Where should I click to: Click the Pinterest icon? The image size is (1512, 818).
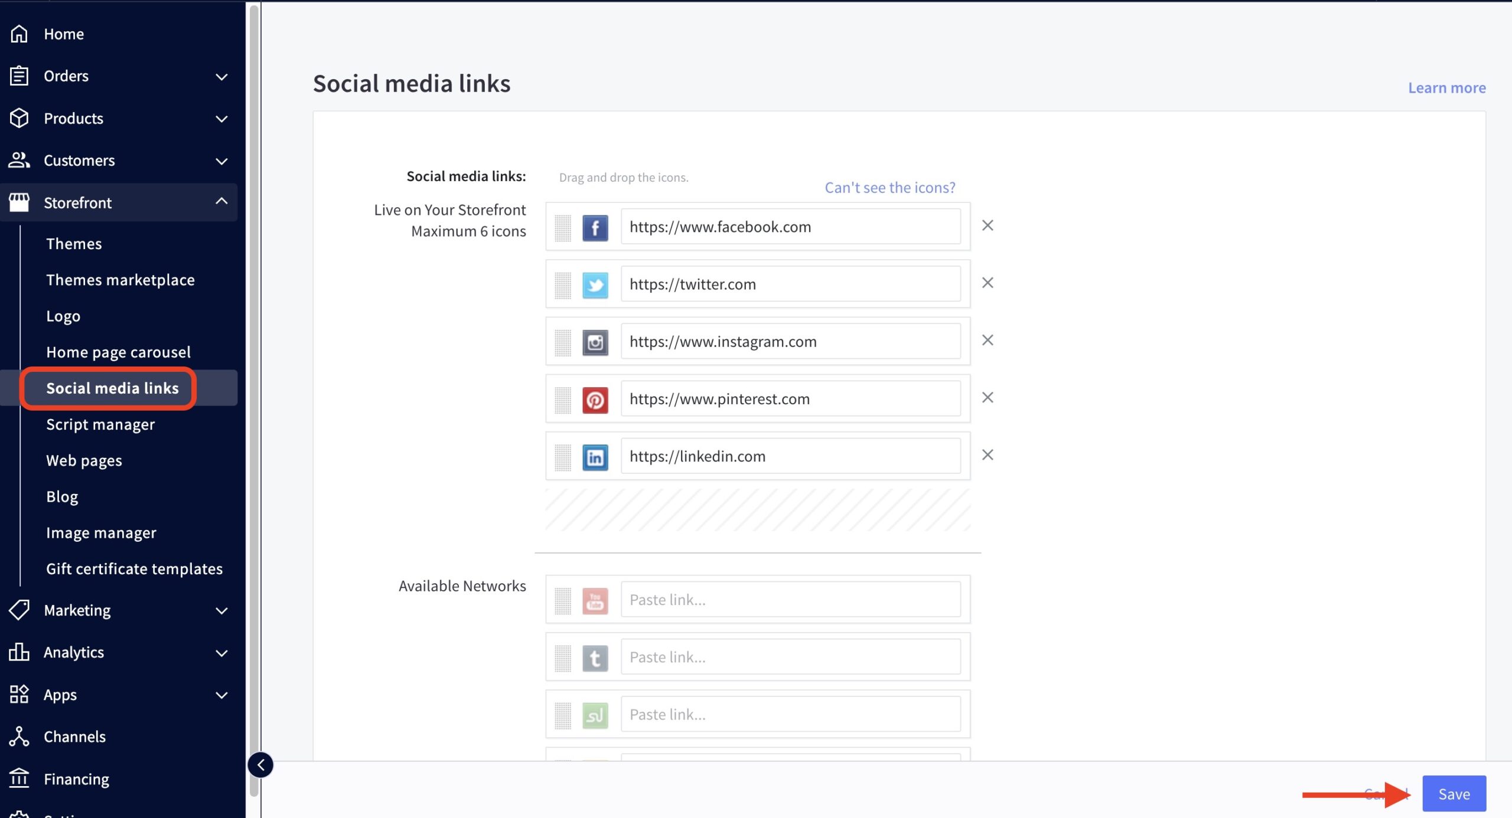(x=595, y=400)
